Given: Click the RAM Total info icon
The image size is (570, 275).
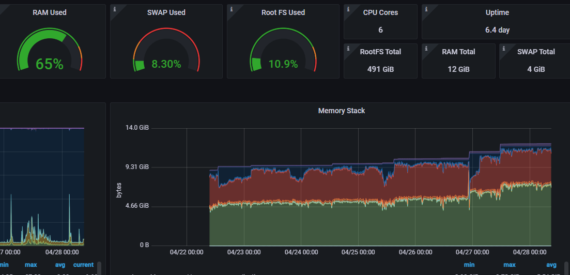Looking at the screenshot, I should pos(426,49).
